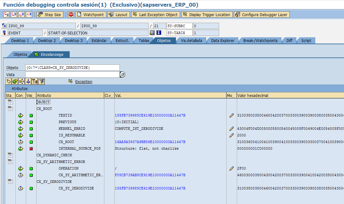The width and height of the screenshot is (344, 204).
Task: Click the edit pencil for KERNEL_ERRID
Action: [231, 129]
